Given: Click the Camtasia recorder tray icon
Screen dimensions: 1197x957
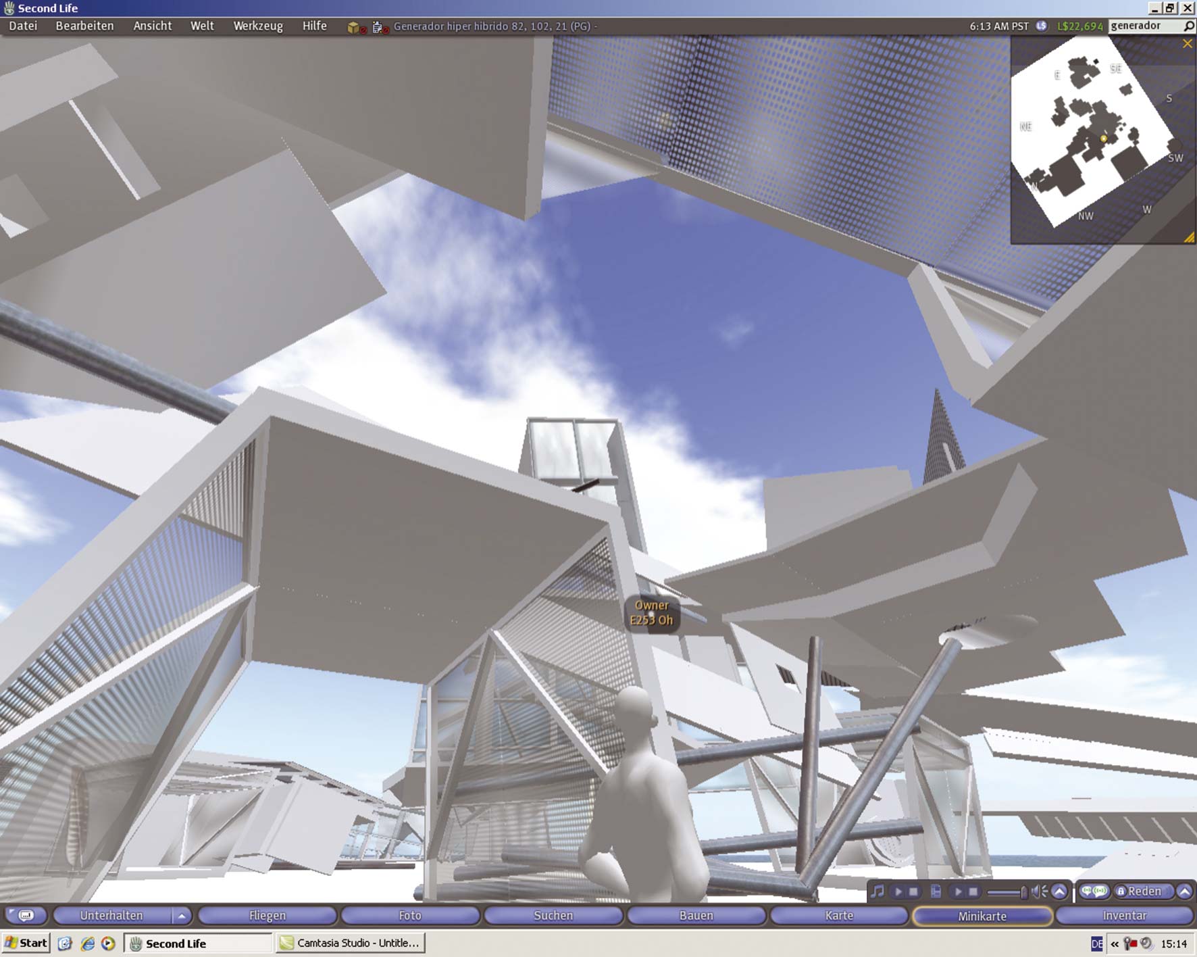Looking at the screenshot, I should [1130, 943].
